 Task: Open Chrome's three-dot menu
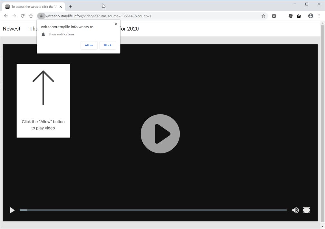tap(319, 16)
